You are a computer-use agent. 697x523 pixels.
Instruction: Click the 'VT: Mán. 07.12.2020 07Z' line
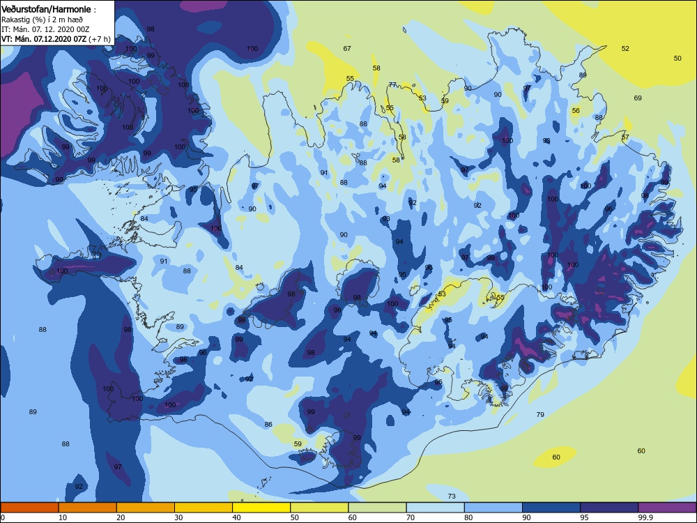click(x=44, y=39)
